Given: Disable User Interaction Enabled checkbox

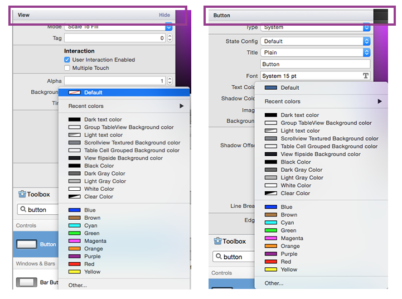Looking at the screenshot, I should click(67, 60).
